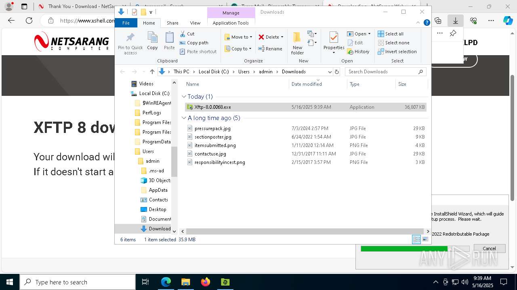Select Xftp-8.0.0068.exe file
Image resolution: width=517 pixels, height=290 pixels.
306,107
